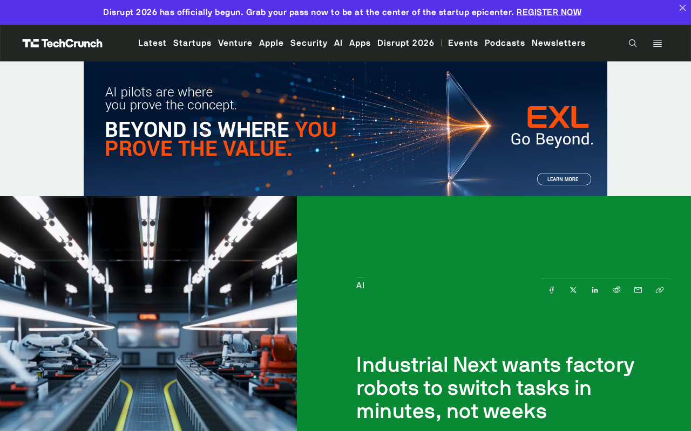Open the Podcasts page

tap(505, 43)
